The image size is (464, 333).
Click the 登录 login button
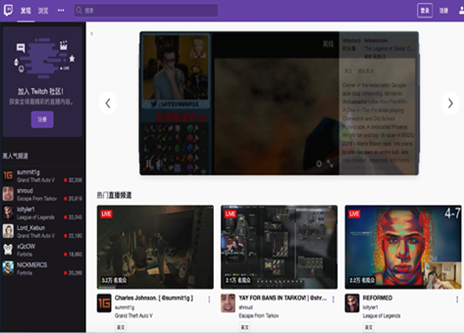point(425,11)
